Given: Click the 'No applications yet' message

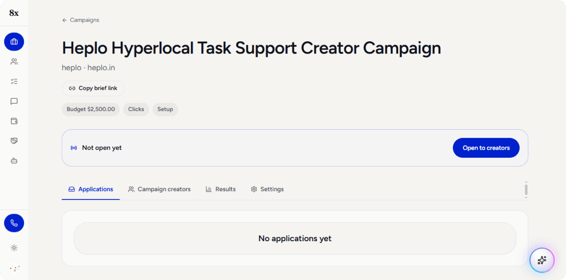Looking at the screenshot, I should tap(295, 239).
